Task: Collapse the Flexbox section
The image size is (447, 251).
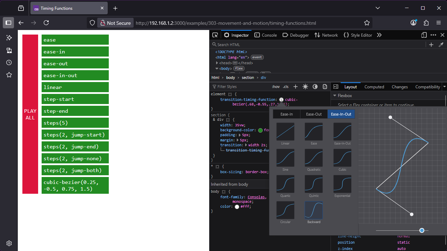Action: point(335,96)
